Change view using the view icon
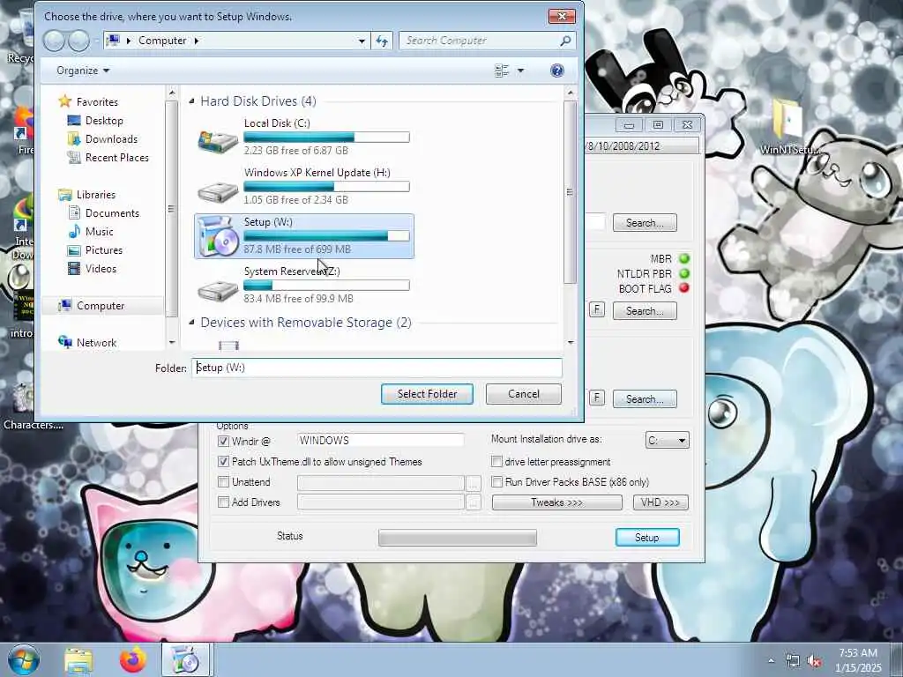 [x=502, y=71]
